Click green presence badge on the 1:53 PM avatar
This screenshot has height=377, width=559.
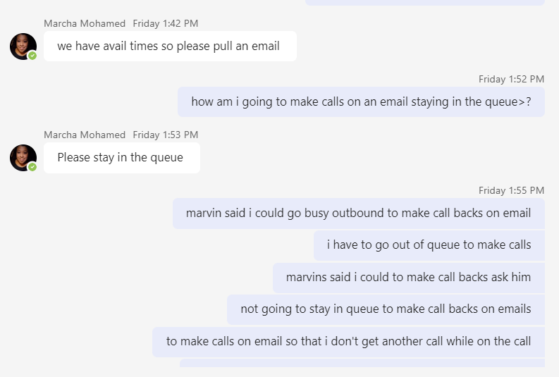click(x=32, y=167)
